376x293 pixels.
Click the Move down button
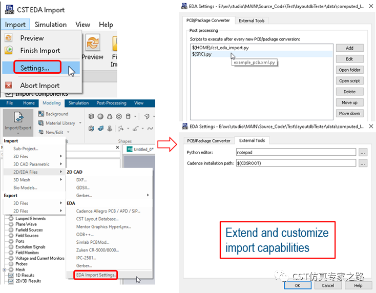(x=349, y=113)
